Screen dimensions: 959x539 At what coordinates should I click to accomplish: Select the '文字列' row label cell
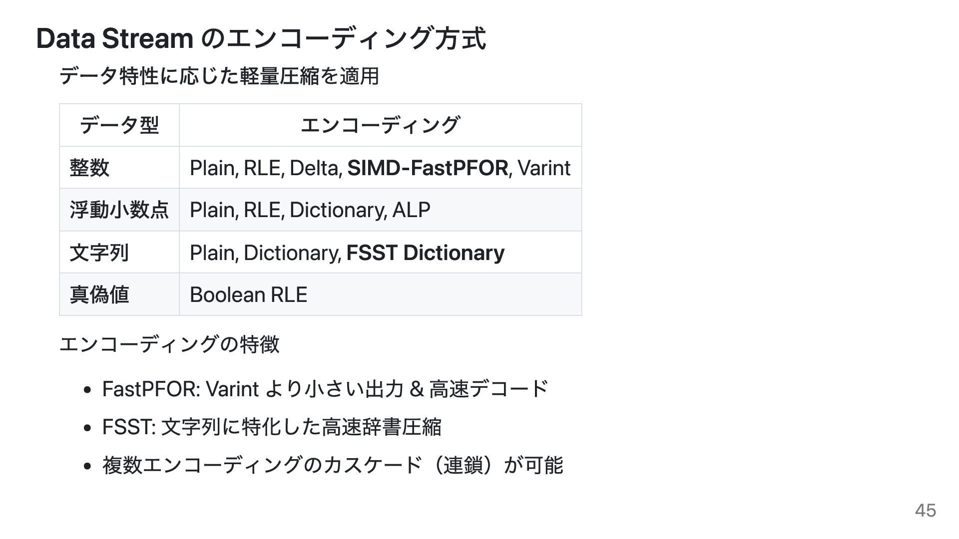[x=119, y=252]
